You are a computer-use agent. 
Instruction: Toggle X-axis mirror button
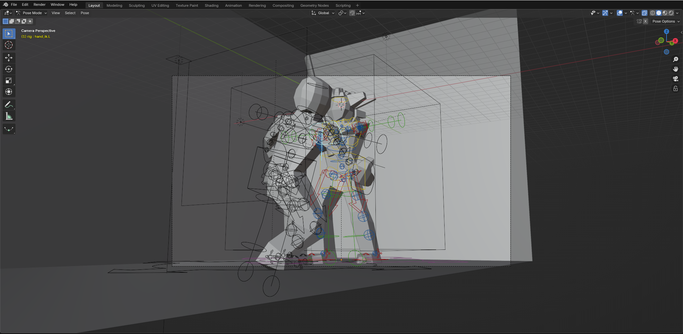(645, 21)
